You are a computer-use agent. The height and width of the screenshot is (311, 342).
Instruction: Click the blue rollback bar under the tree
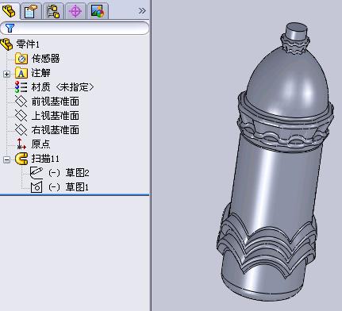[75, 195]
